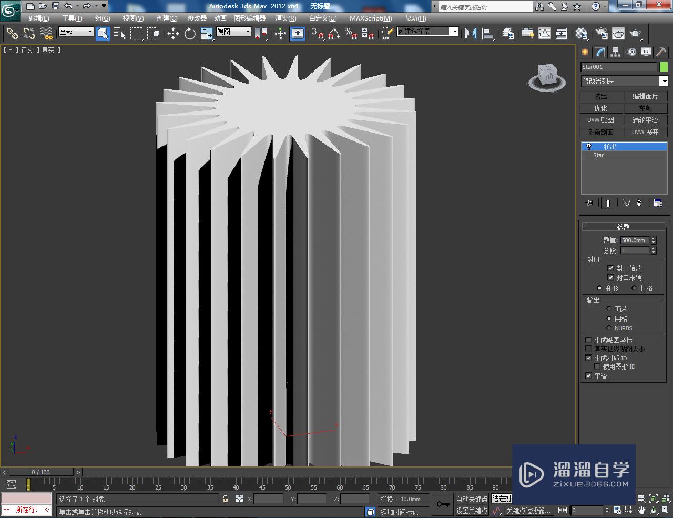
Task: Switch to the Motion command panel tab
Action: (x=631, y=52)
